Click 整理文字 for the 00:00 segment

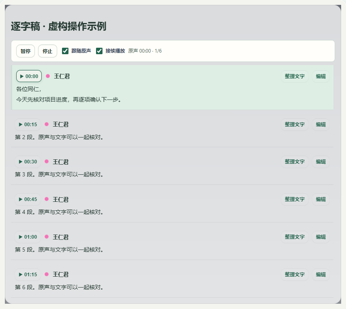coord(295,76)
